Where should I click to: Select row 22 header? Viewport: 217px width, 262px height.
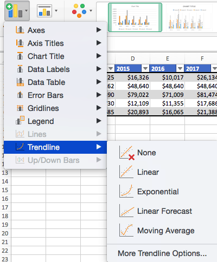pos(5,251)
